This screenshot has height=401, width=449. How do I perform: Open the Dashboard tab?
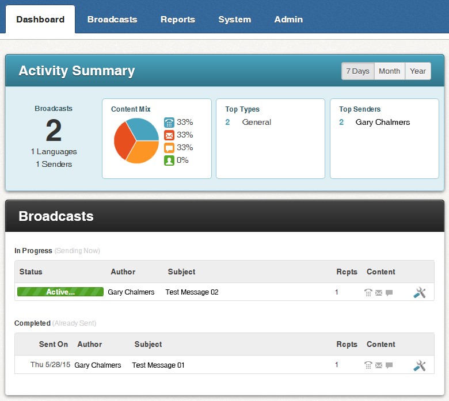tap(40, 20)
